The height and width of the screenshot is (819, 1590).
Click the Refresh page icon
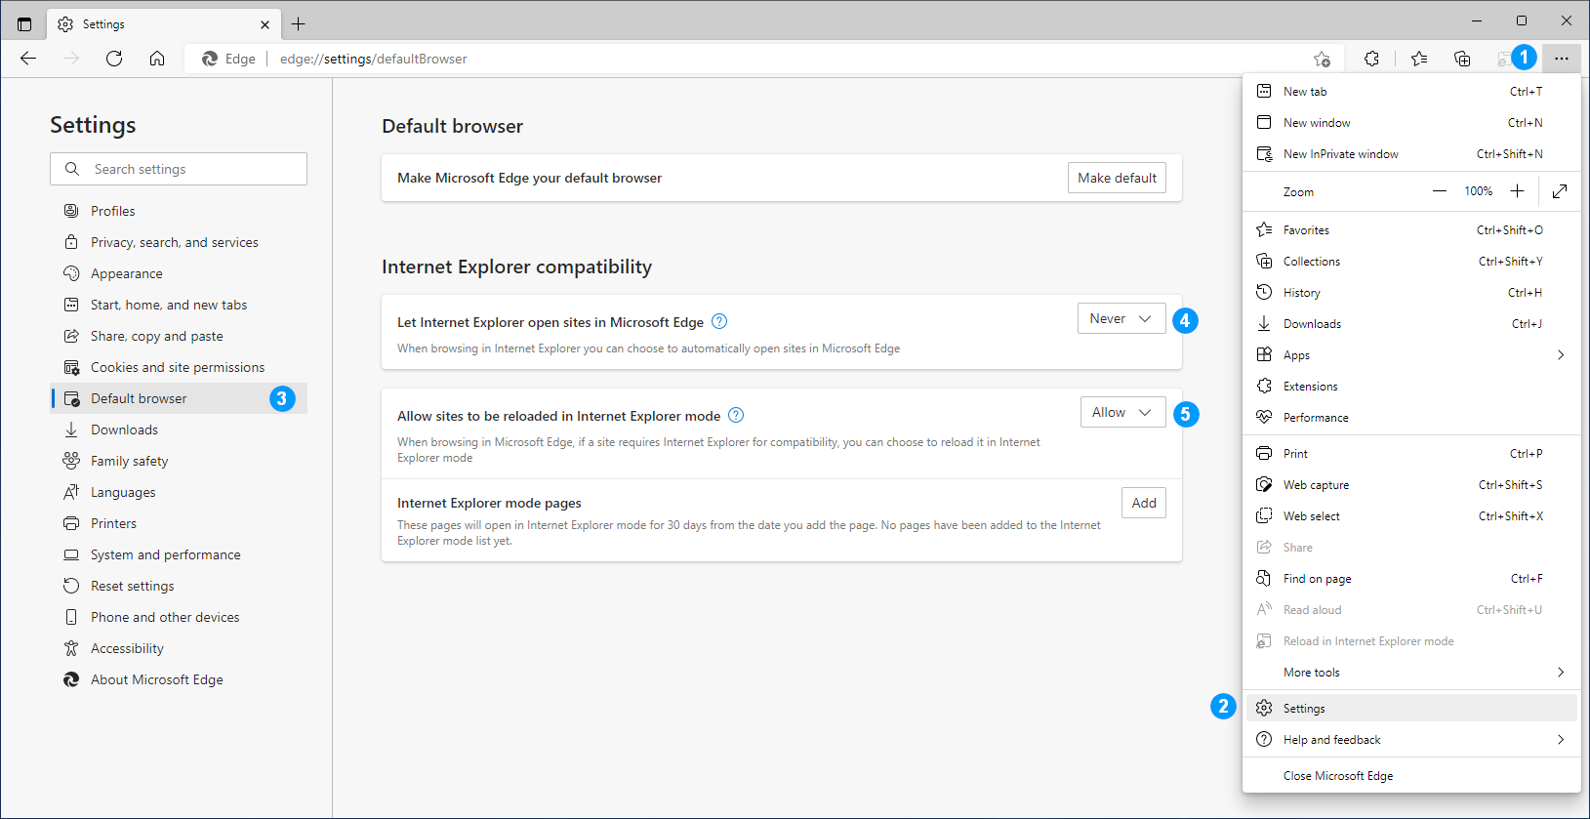[114, 59]
